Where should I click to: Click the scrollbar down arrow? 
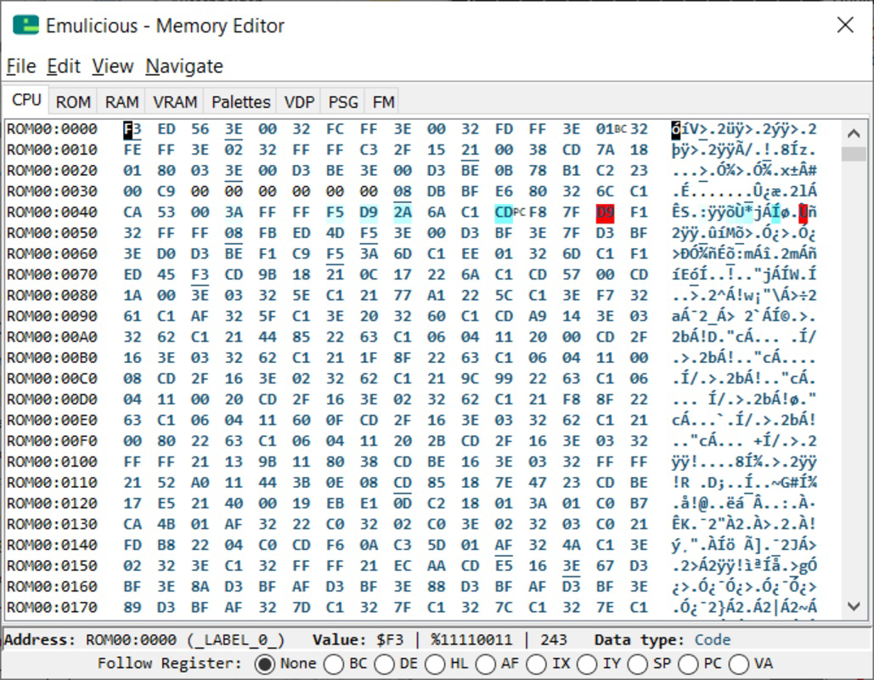854,606
